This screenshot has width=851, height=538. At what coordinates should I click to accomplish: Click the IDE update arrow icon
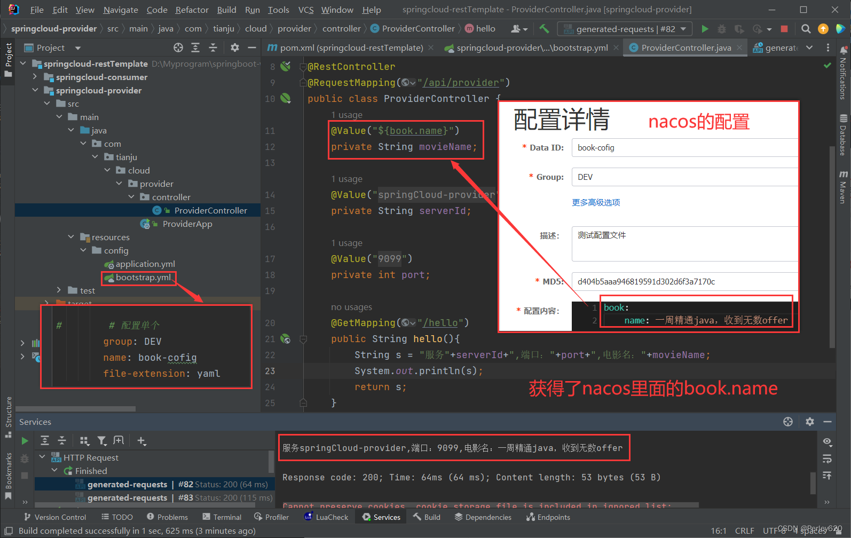[823, 29]
